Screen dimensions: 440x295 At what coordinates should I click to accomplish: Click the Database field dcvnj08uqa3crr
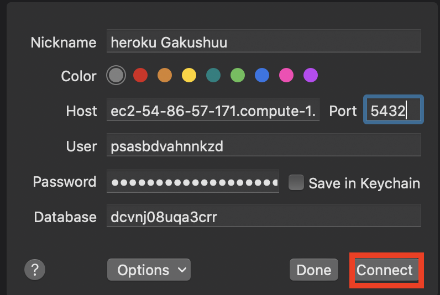[x=264, y=215]
